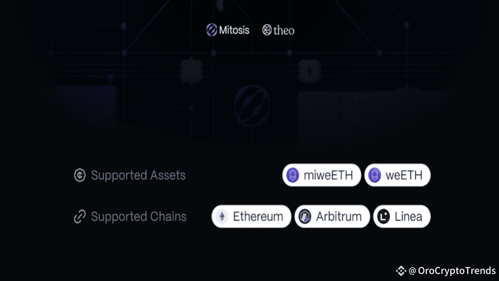Click the Binance watermark logo icon
The width and height of the screenshot is (499, 281).
pos(401,270)
